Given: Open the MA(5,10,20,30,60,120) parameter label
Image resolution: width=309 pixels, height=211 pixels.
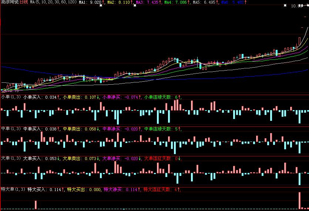Looking at the screenshot, I should pyautogui.click(x=53, y=2).
